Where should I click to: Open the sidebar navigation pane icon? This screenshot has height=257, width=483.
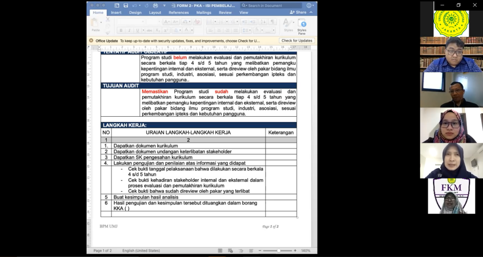point(117,6)
